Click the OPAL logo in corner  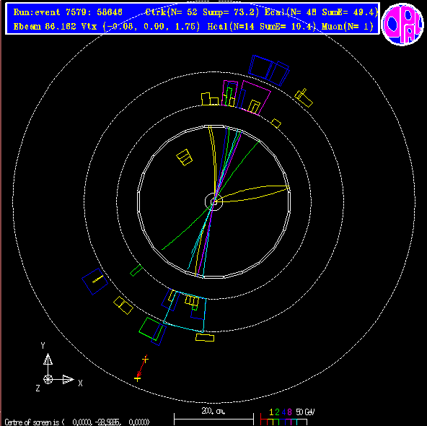click(402, 24)
